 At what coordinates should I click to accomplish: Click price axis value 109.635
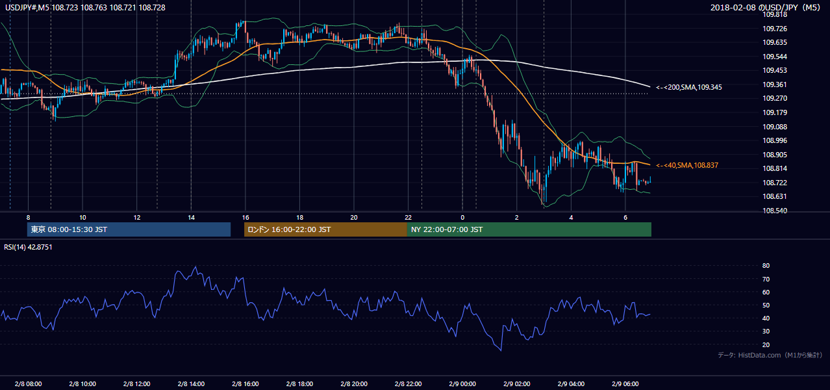click(x=775, y=42)
